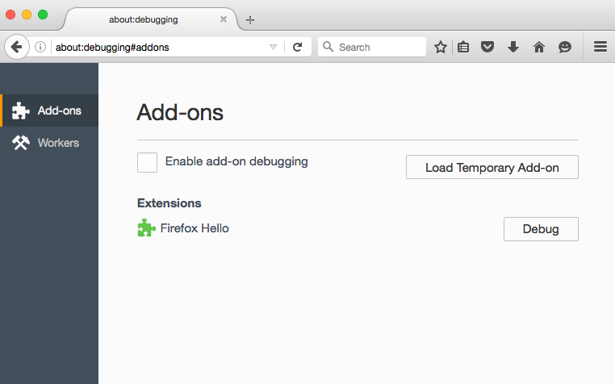Go to the home page icon

coord(539,47)
